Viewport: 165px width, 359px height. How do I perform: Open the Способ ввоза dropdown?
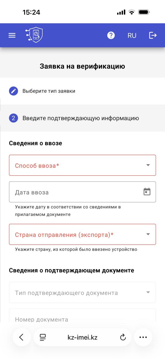[x=82, y=165]
